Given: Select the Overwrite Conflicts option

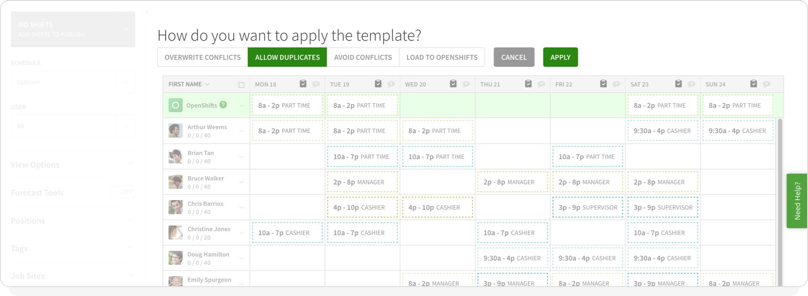Looking at the screenshot, I should point(202,57).
